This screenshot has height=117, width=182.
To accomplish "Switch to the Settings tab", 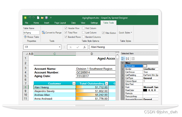I will pyautogui.click(x=94, y=23).
